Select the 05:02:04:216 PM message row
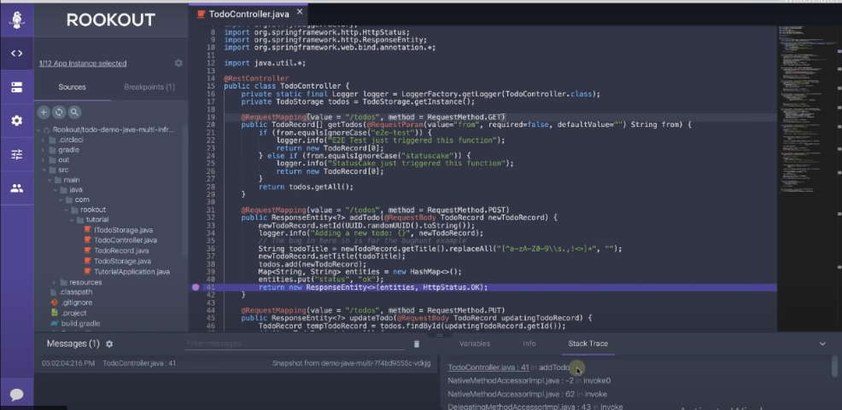 click(237, 363)
